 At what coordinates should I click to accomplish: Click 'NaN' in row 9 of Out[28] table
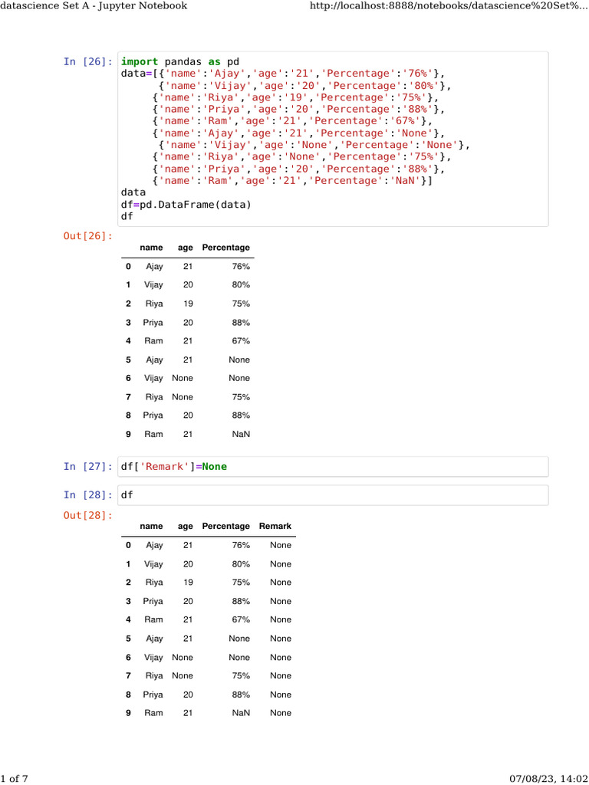[241, 714]
